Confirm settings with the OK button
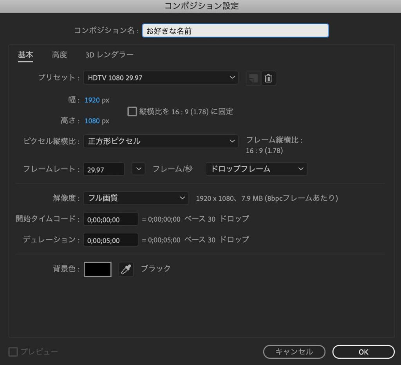 pos(363,352)
